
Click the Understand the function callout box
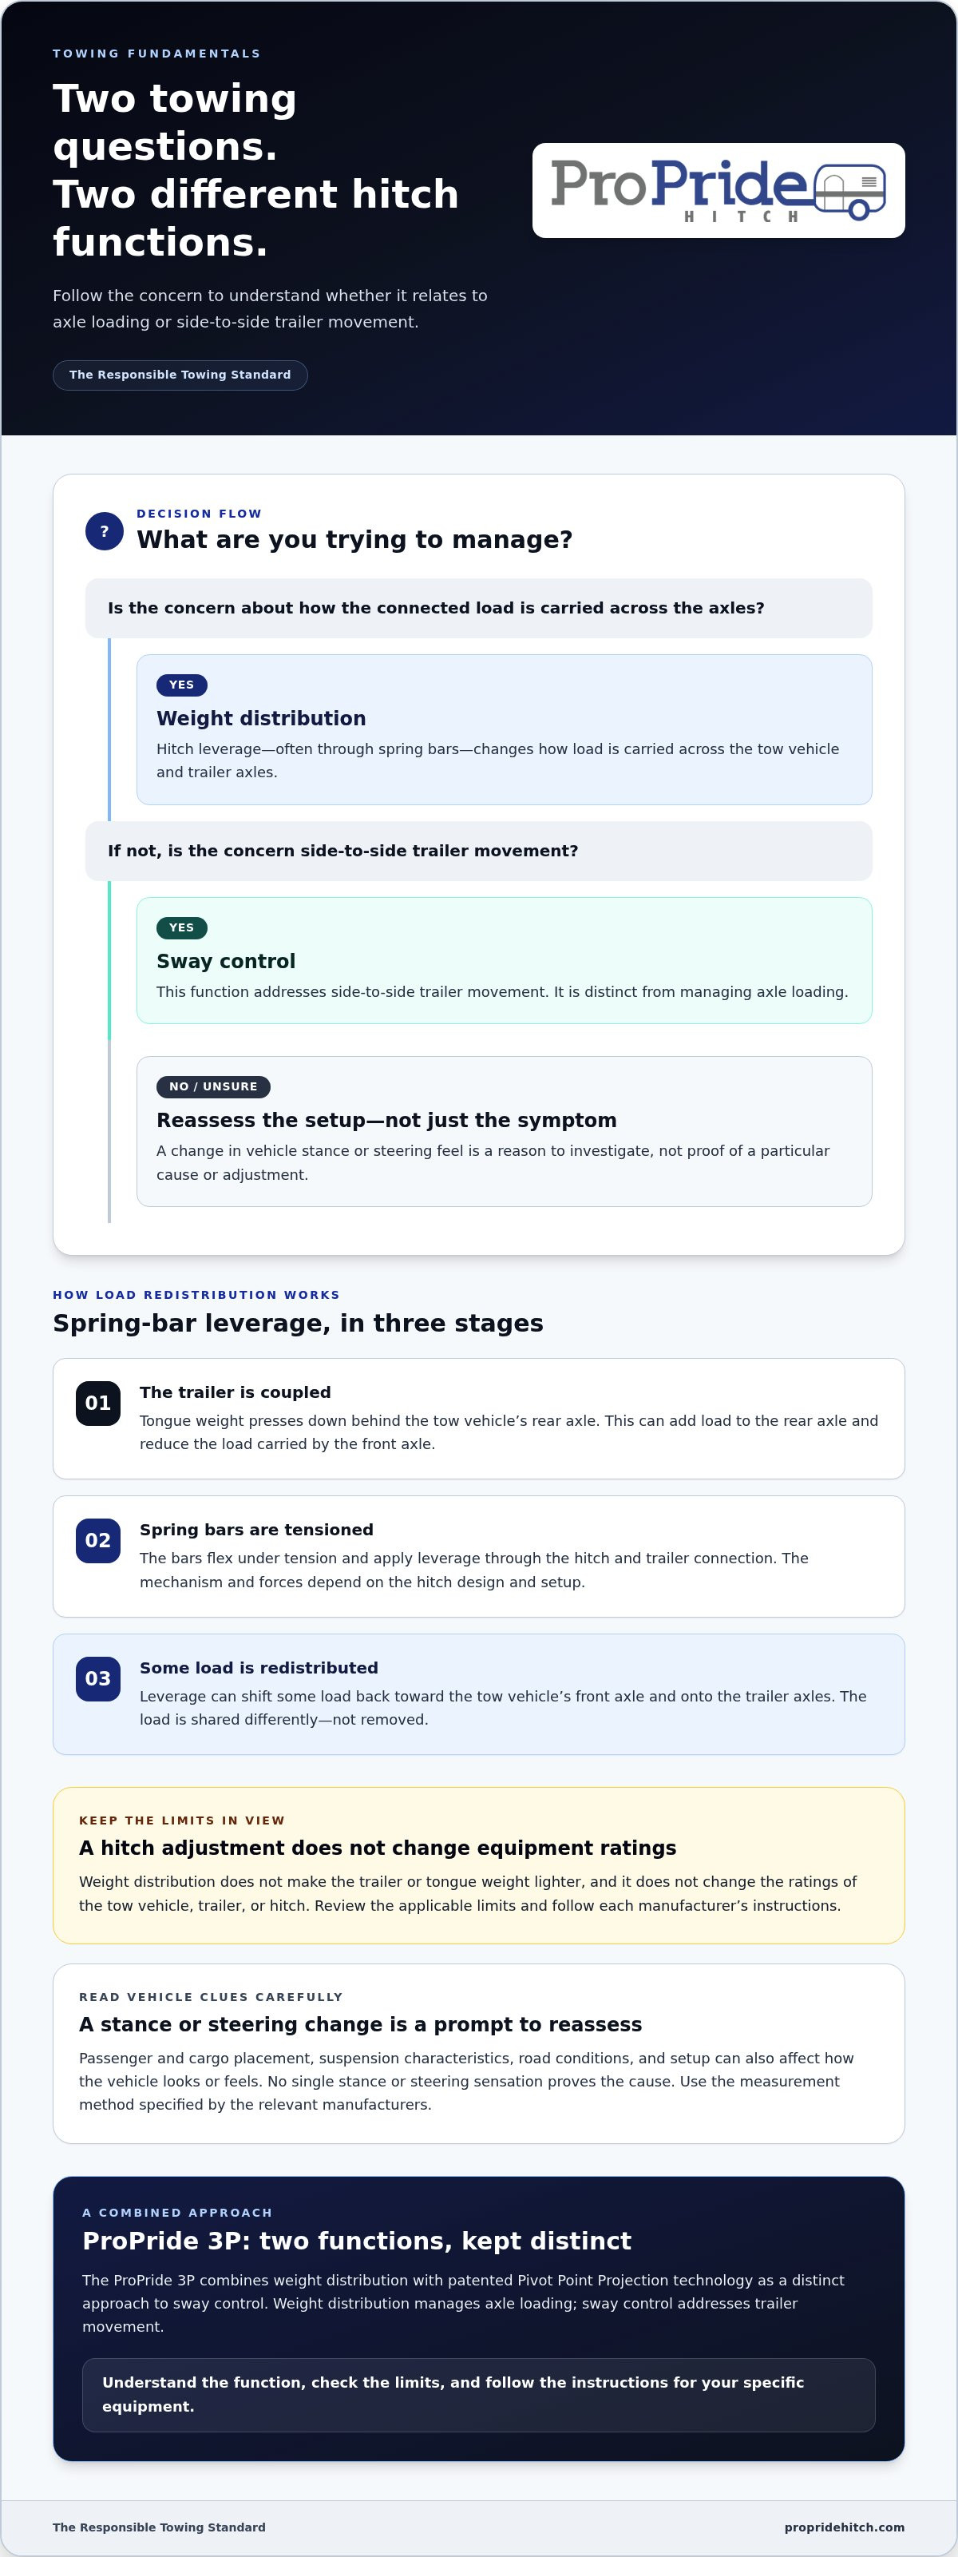(x=478, y=2394)
